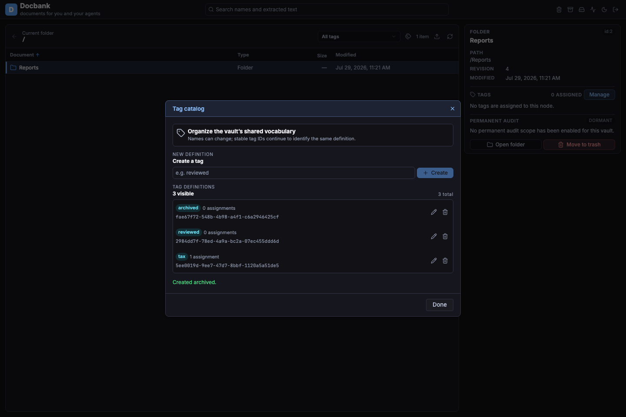Go back with the folder back arrow
The height and width of the screenshot is (417, 626).
[x=14, y=36]
